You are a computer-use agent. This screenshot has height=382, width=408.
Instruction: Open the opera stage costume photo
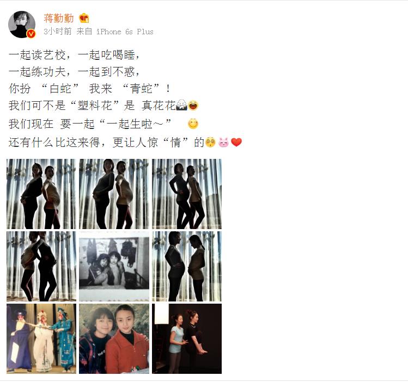tap(41, 339)
